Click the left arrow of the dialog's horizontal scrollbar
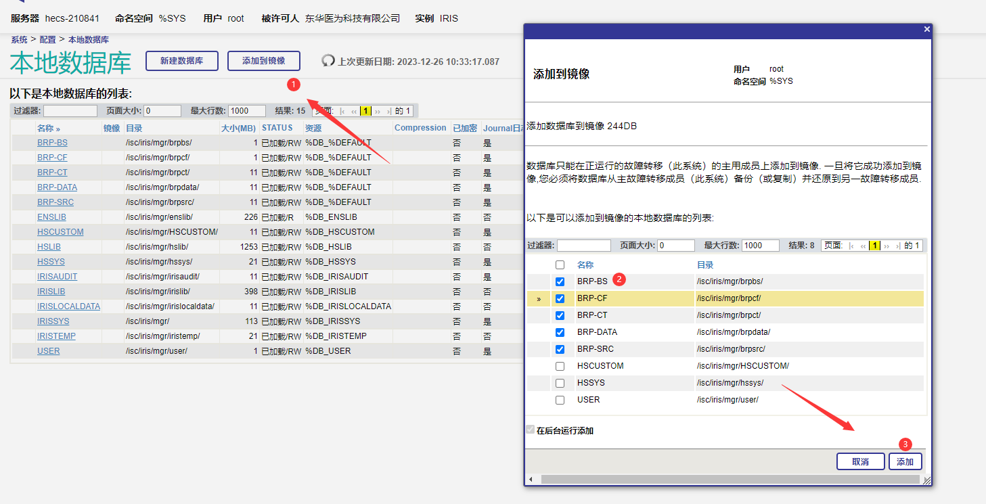 (x=531, y=480)
